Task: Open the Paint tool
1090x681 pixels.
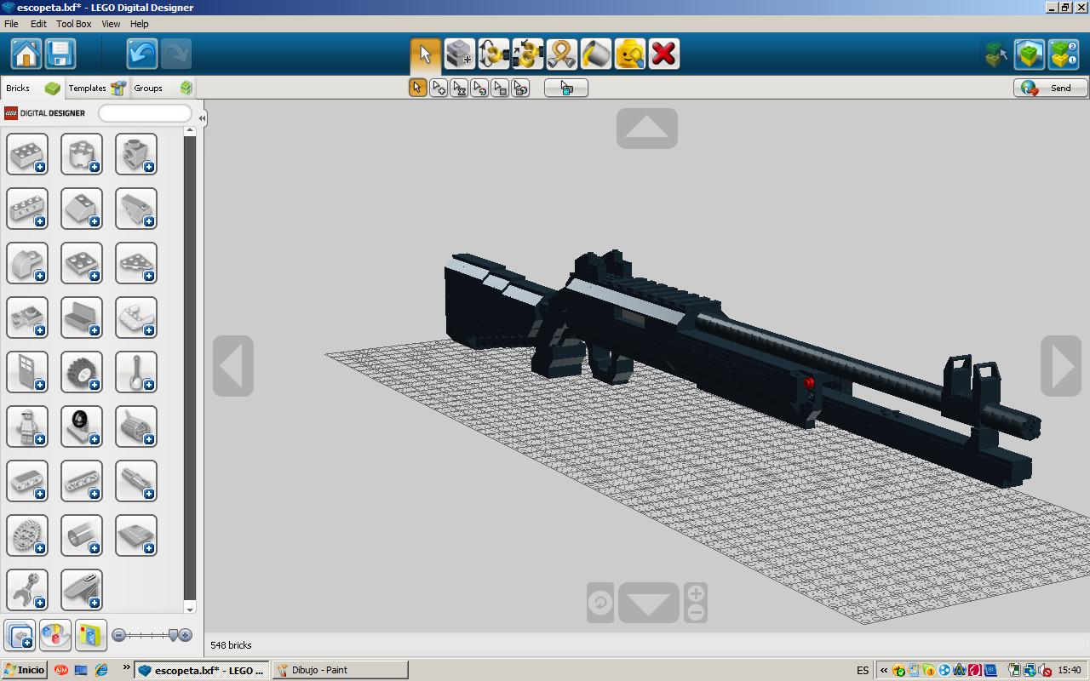Action: (595, 53)
